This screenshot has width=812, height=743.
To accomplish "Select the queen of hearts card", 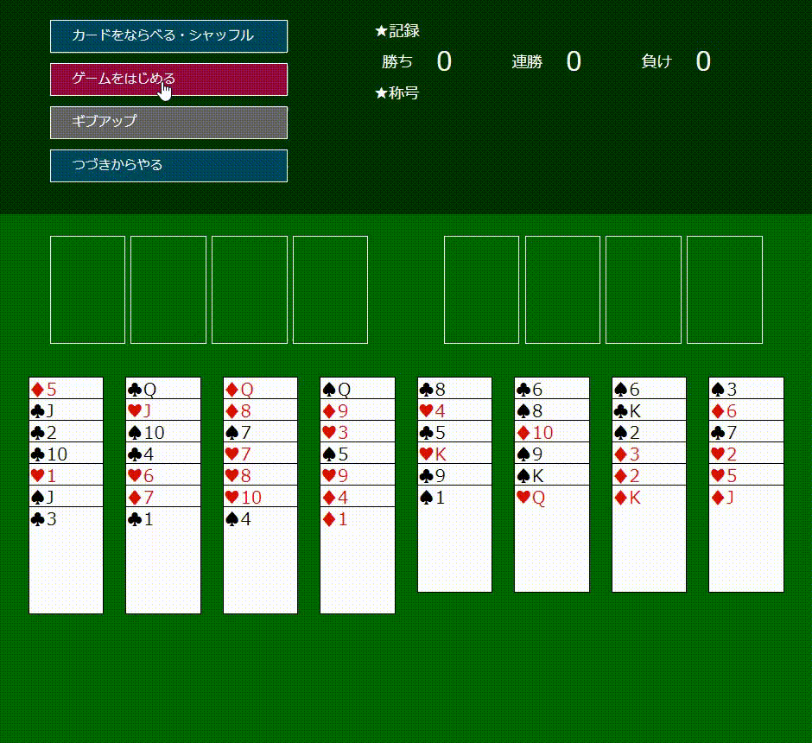I will (x=551, y=537).
